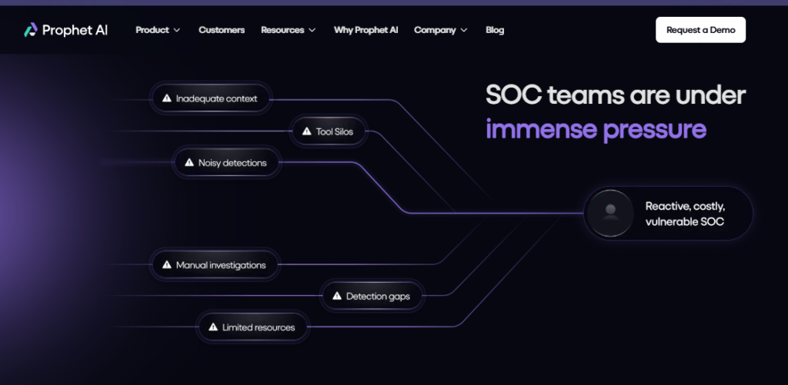Click warning icon beside Manual investigations
Image resolution: width=788 pixels, height=385 pixels.
pos(167,264)
